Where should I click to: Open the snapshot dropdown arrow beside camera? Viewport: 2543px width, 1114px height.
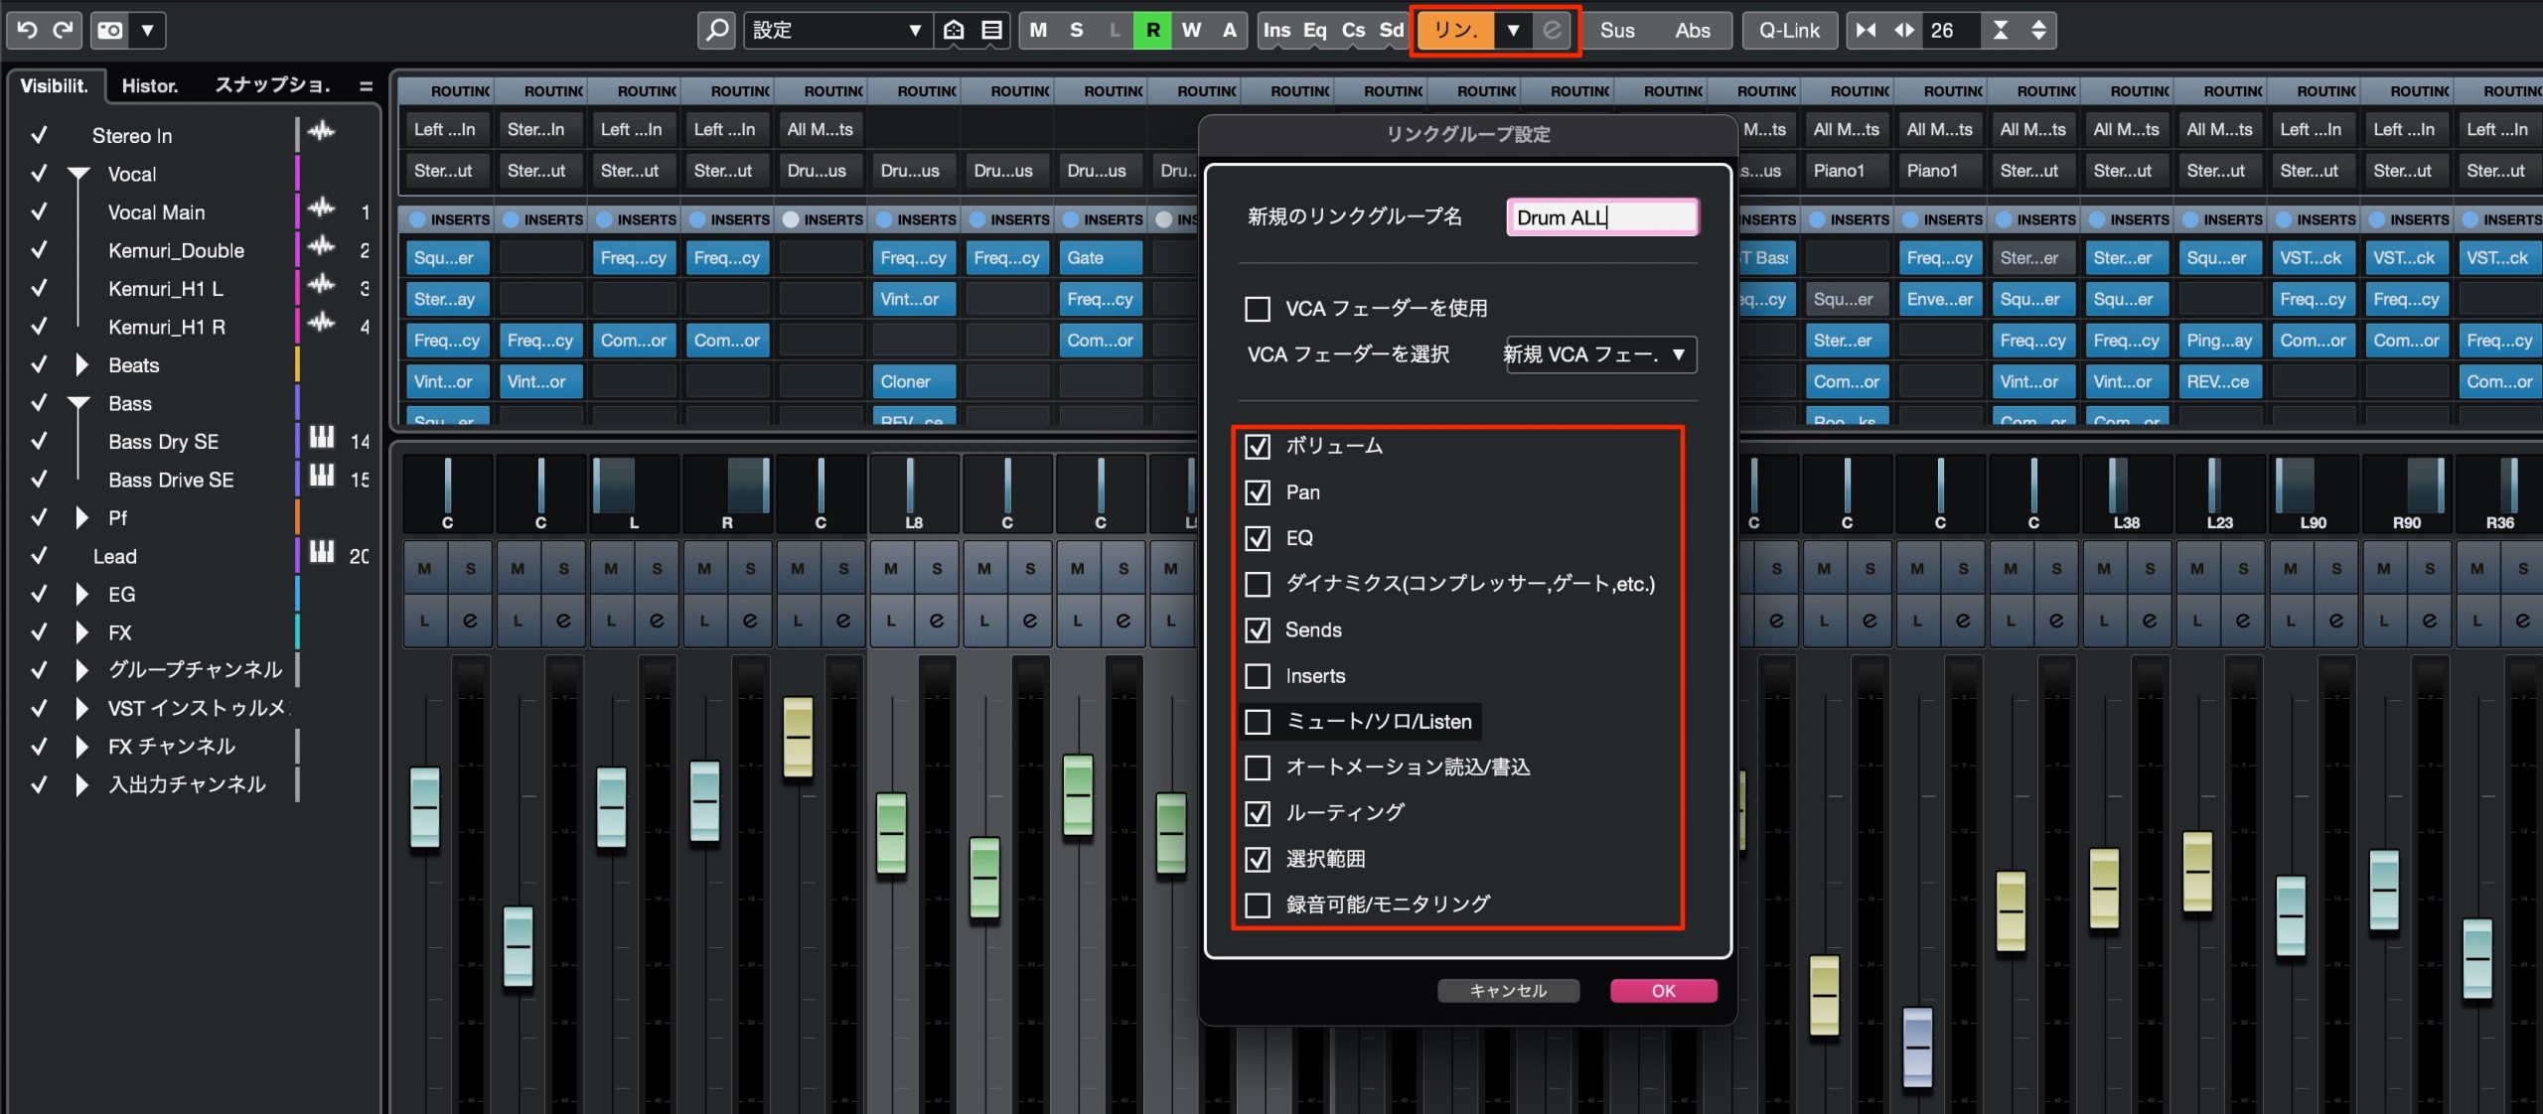pos(148,30)
